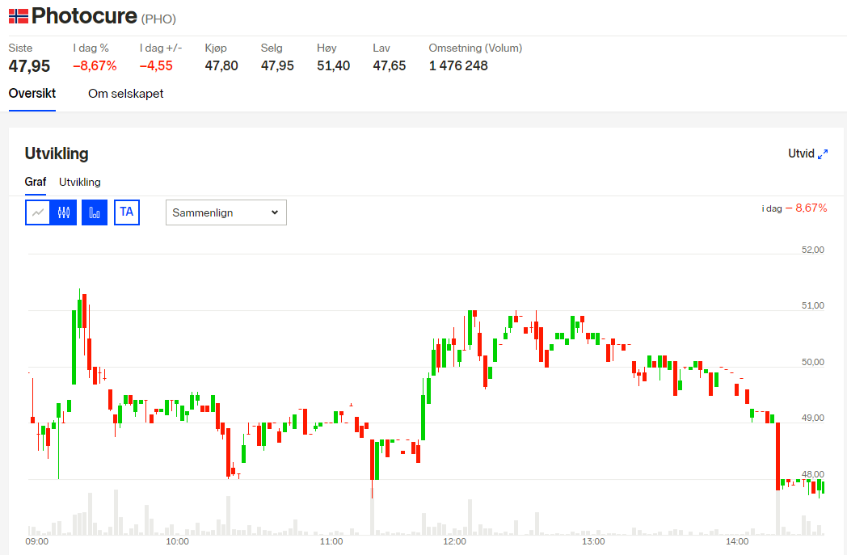847x555 pixels.
Task: Click the last price 47,95 under Siste
Action: 29,66
